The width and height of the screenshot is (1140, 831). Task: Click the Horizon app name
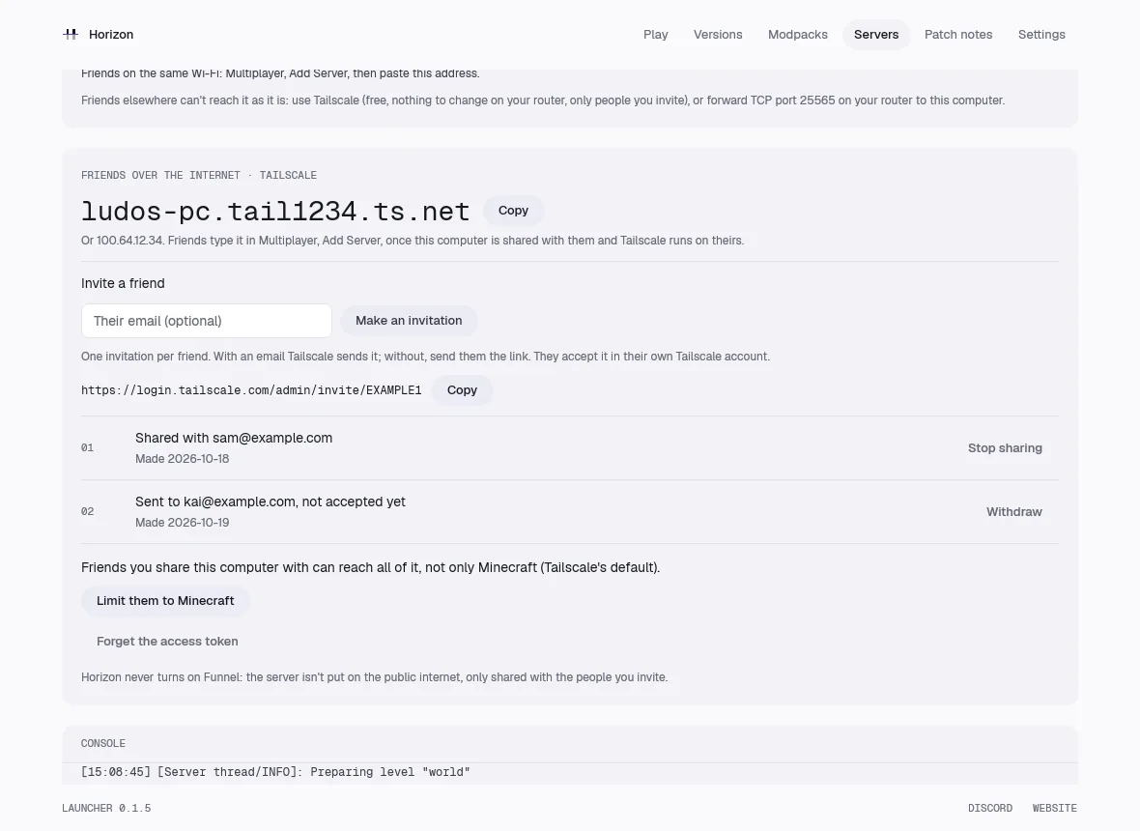[111, 34]
